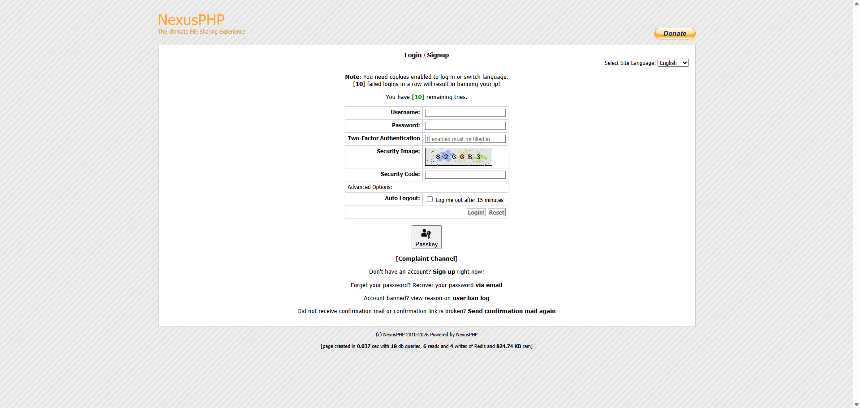Focus the Username input field
The height and width of the screenshot is (408, 860).
pyautogui.click(x=465, y=113)
